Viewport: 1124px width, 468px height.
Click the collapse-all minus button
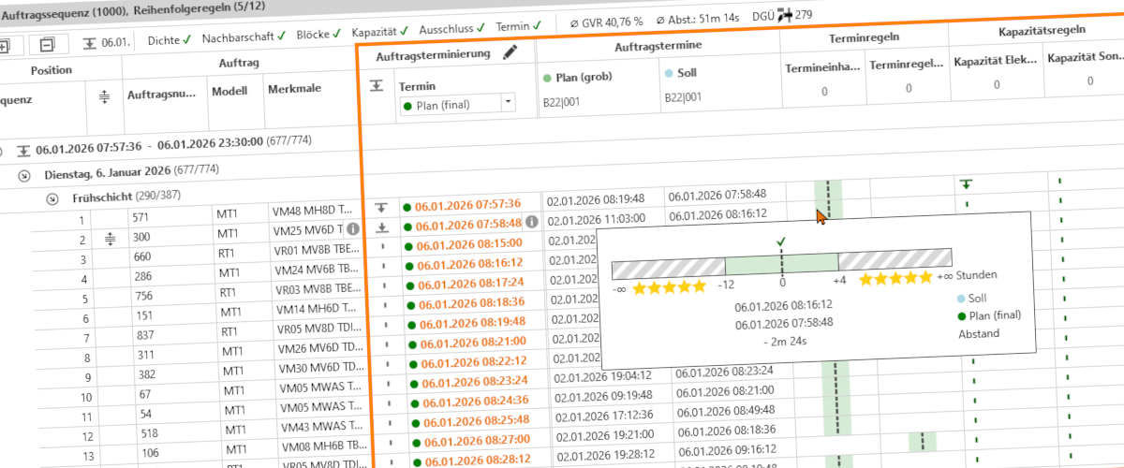pyautogui.click(x=47, y=46)
